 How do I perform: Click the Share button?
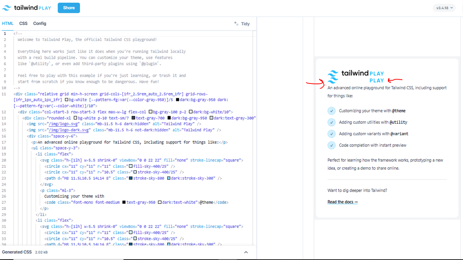coord(68,8)
